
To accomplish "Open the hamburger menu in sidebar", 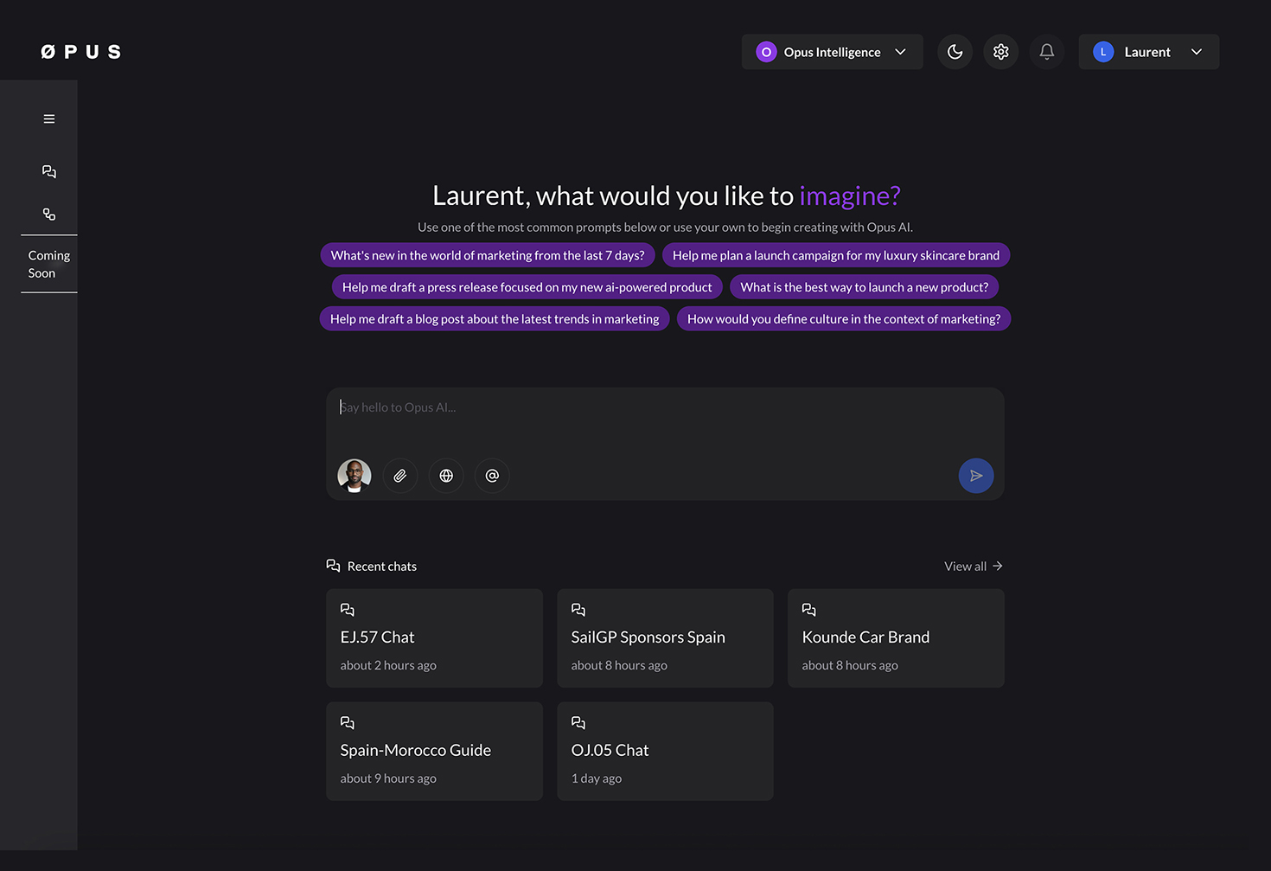I will click(49, 118).
